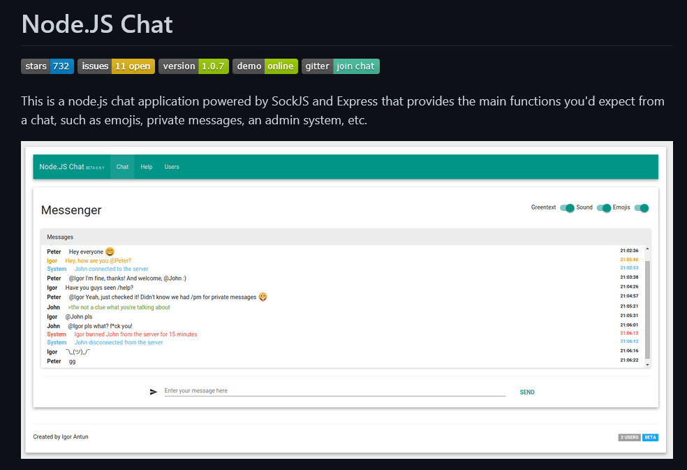This screenshot has width=687, height=470.
Task: Select the Chat tab in navbar
Action: [122, 167]
